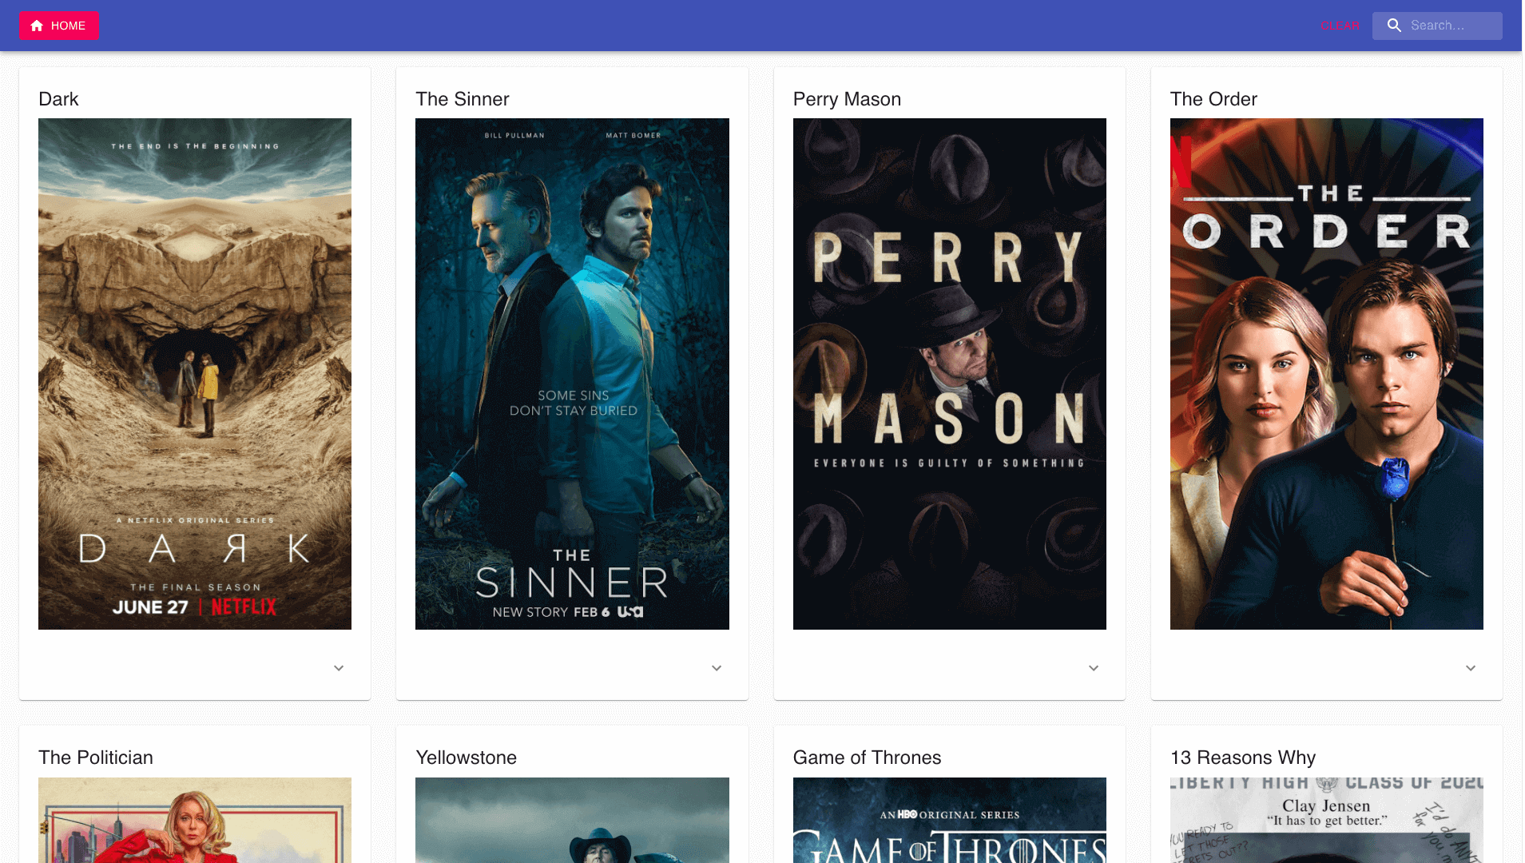Screen dimensions: 1525x863
Task: Click the "Yellowstone" card title
Action: 466,758
